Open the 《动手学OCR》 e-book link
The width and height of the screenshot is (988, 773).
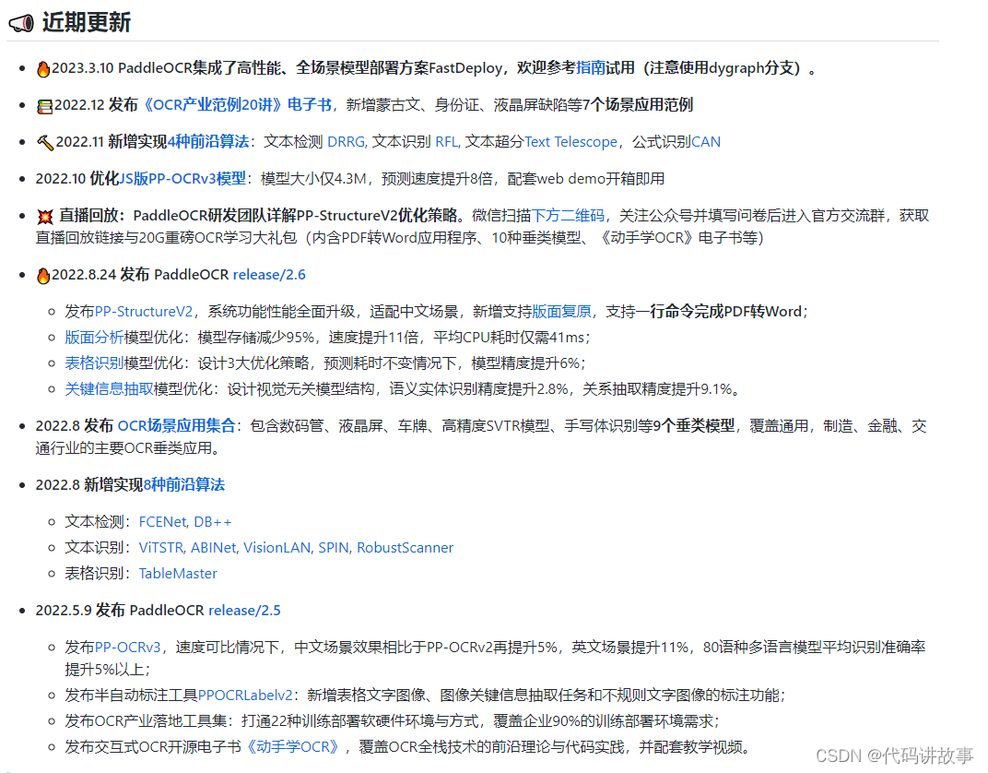pos(293,747)
